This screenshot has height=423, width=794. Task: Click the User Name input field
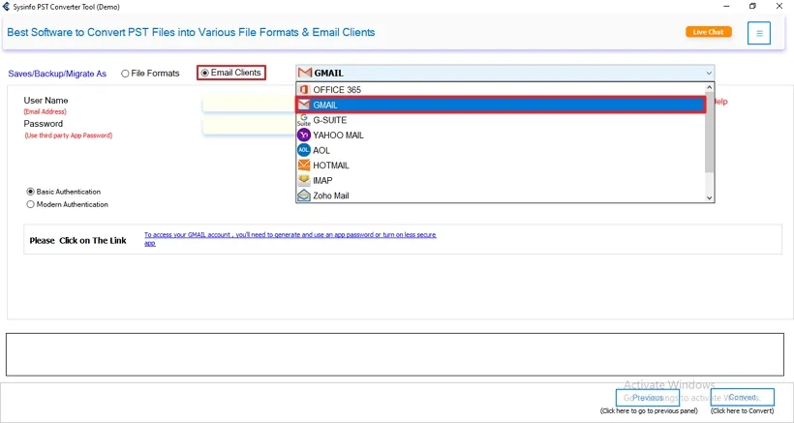point(249,104)
